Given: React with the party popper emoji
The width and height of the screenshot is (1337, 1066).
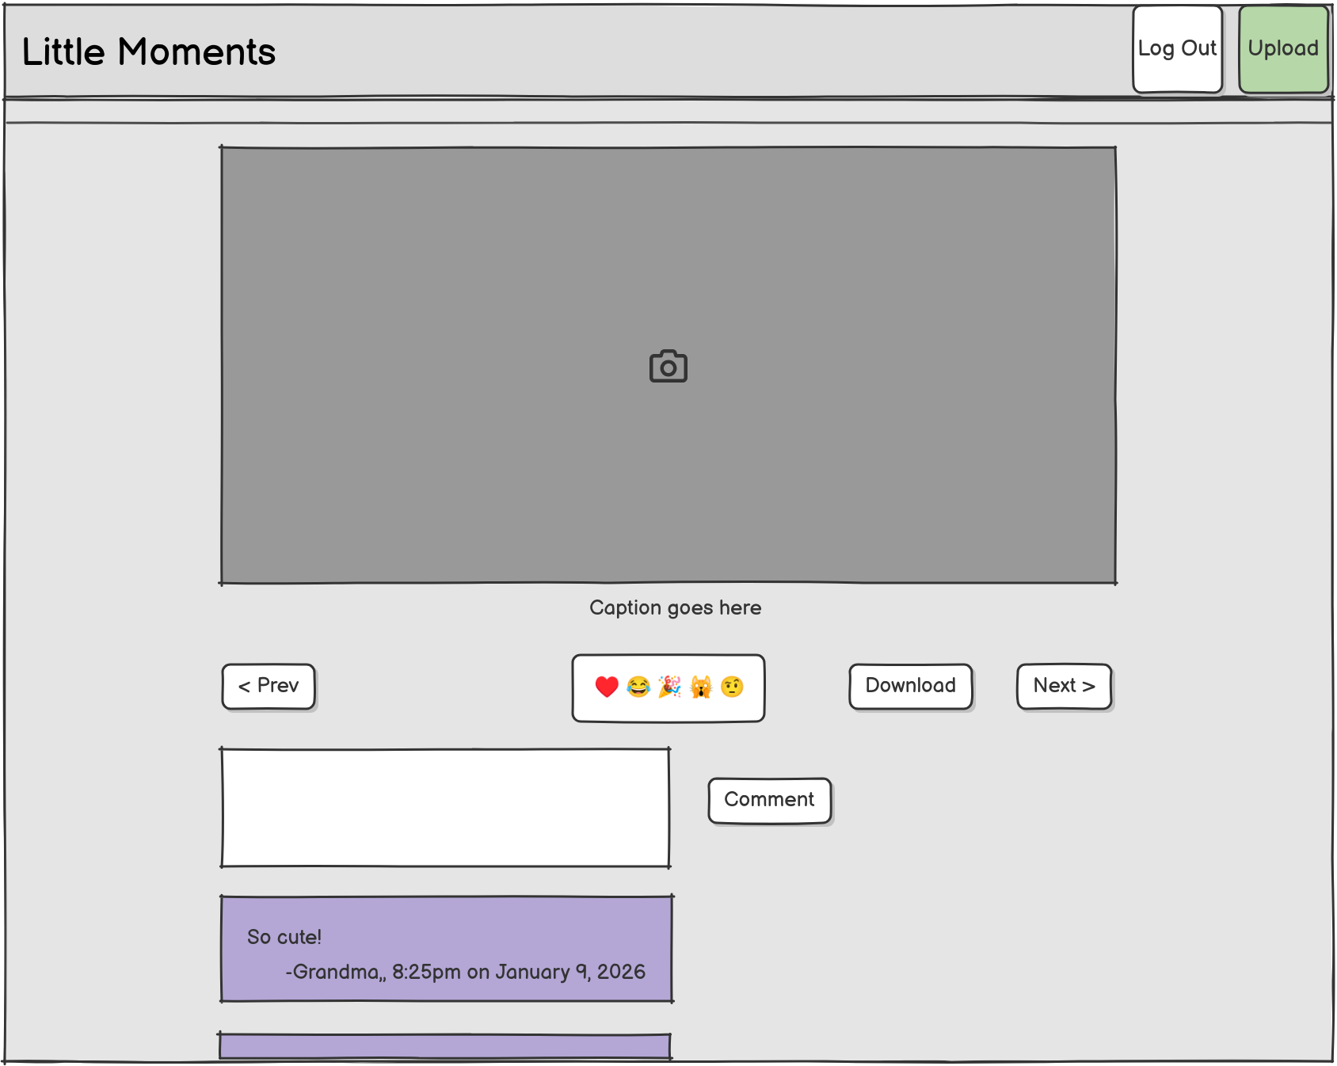Looking at the screenshot, I should pos(669,687).
